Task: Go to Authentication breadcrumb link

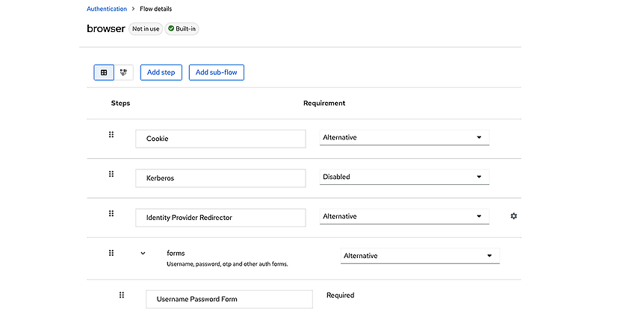Action: 107,9
